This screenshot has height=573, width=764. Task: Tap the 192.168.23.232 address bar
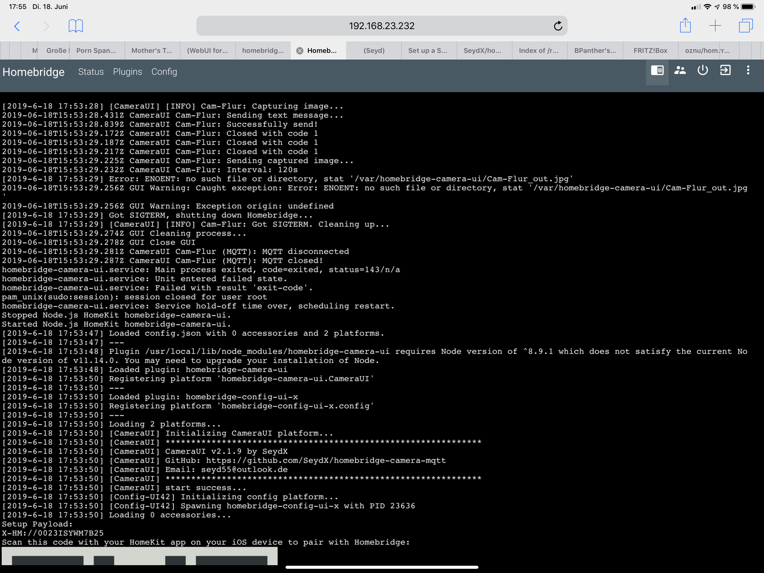(381, 26)
